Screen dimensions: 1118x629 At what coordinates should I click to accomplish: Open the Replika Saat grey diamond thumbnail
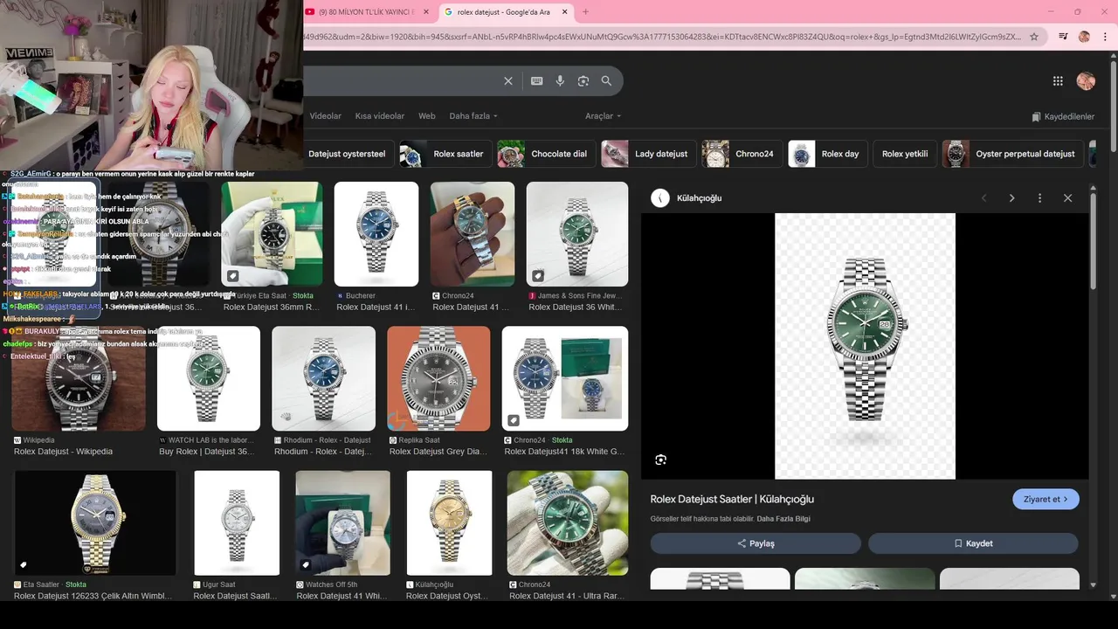tap(438, 378)
